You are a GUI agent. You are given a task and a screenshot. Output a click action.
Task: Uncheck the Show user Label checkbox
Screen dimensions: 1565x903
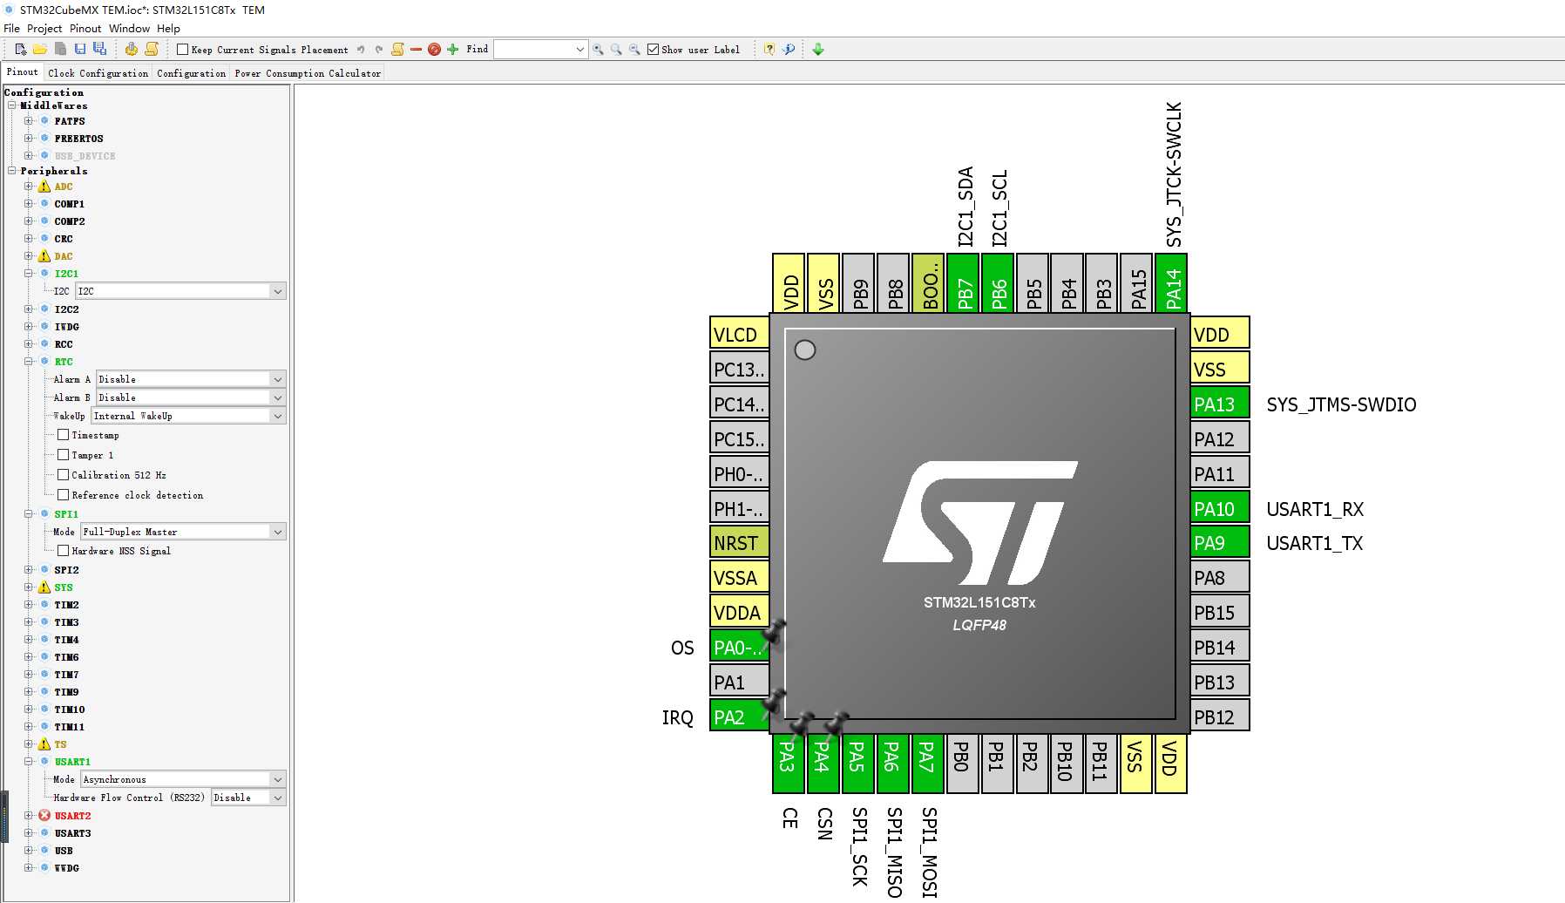[653, 50]
